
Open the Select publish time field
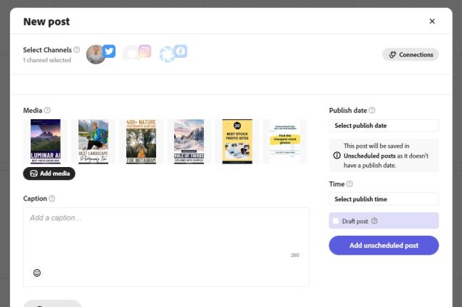tap(384, 199)
